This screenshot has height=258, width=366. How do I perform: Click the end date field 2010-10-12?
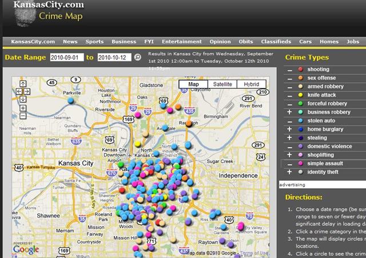point(114,57)
